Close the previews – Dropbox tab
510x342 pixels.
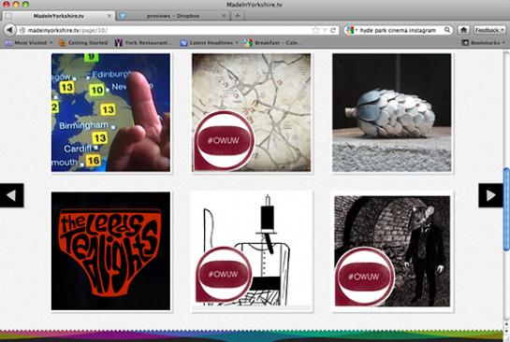(224, 16)
